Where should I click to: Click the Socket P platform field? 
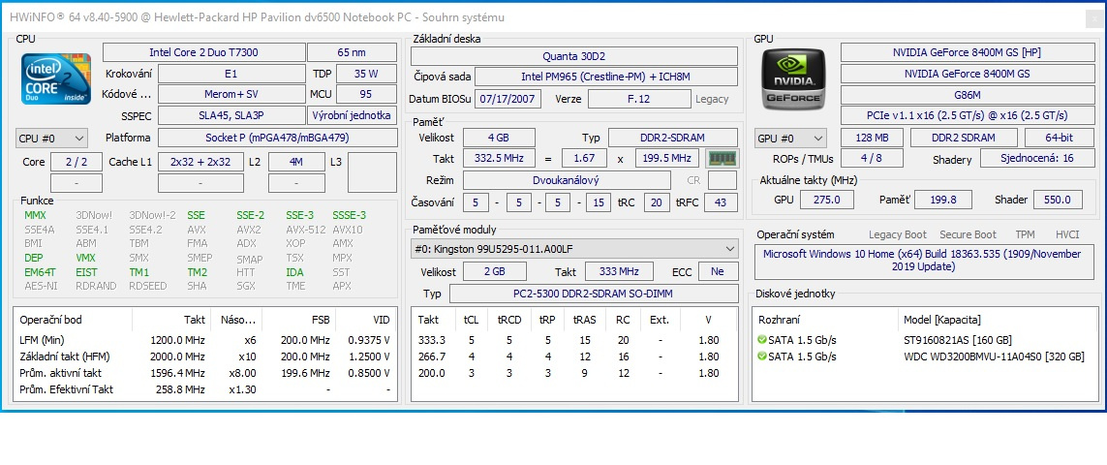[277, 138]
